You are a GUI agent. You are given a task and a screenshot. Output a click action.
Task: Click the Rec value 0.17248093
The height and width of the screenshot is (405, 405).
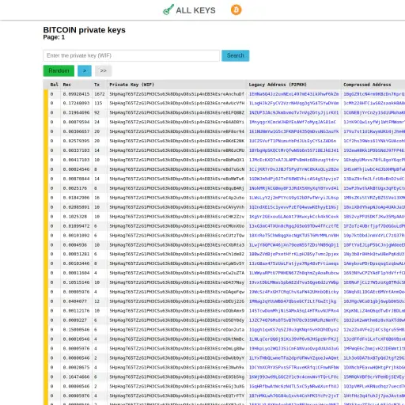click(76, 103)
